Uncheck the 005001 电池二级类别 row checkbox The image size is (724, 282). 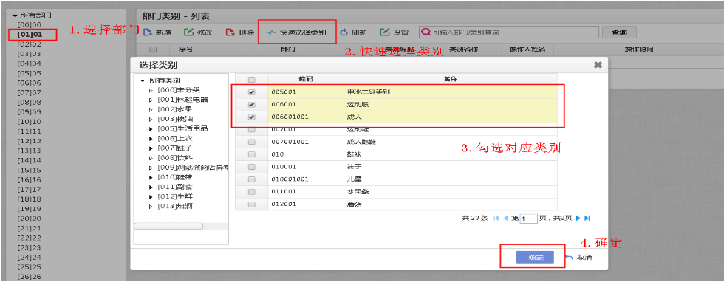tap(251, 92)
